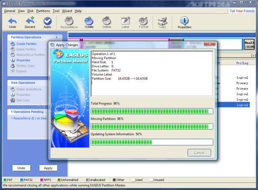
Task: Open the General menu
Action: (x=9, y=10)
